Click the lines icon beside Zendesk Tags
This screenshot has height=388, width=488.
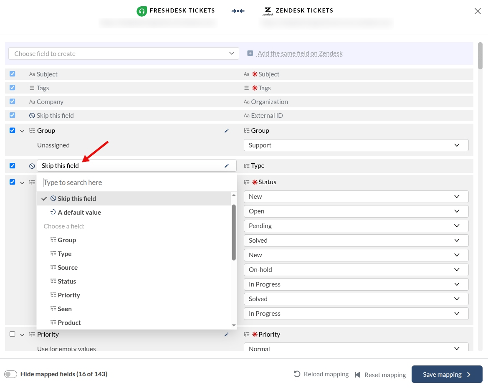(x=246, y=88)
